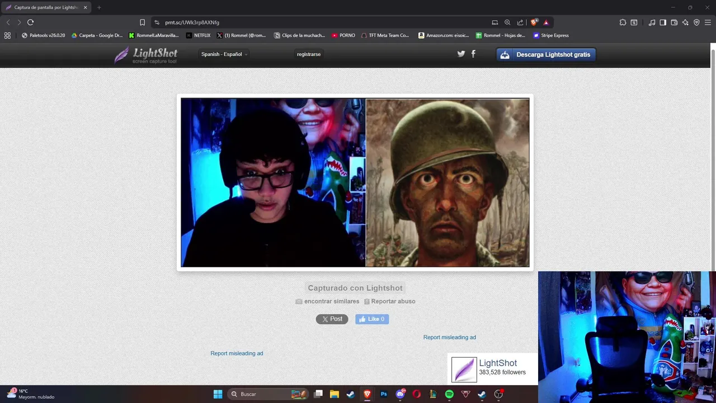
Task: Expand the Spanish - Español language dropdown
Action: (224, 54)
